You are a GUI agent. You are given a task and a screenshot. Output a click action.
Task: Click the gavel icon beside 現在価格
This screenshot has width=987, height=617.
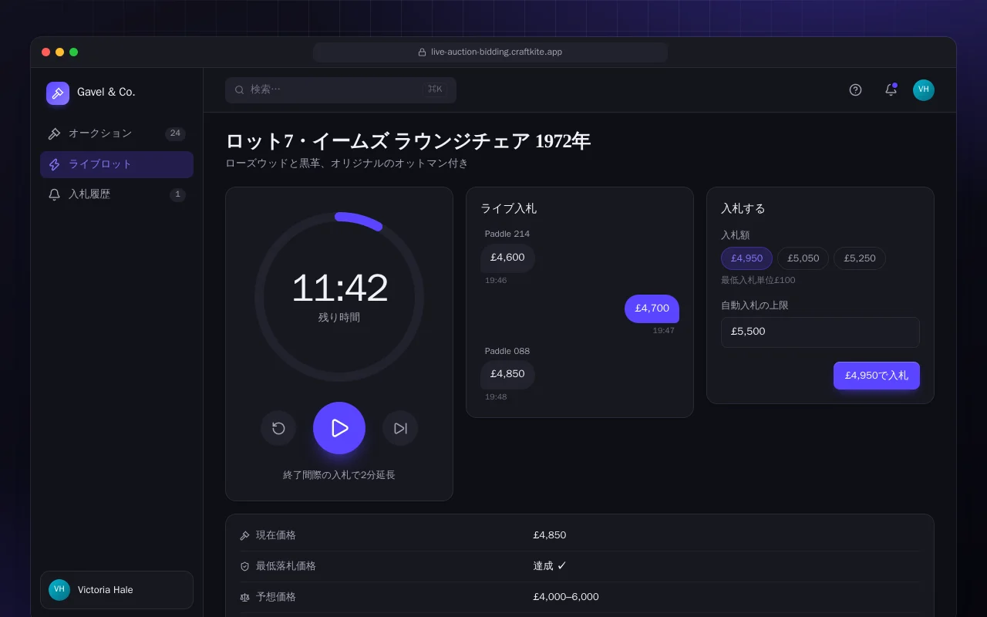coord(244,535)
